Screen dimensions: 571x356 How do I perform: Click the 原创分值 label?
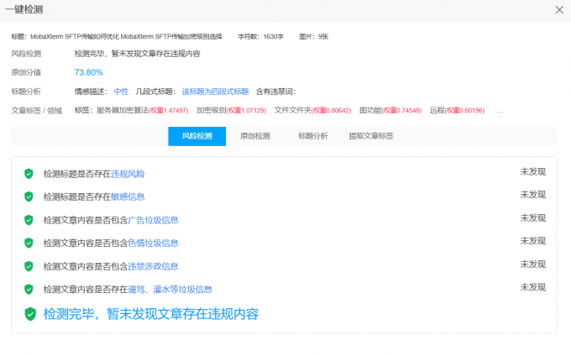tap(26, 72)
